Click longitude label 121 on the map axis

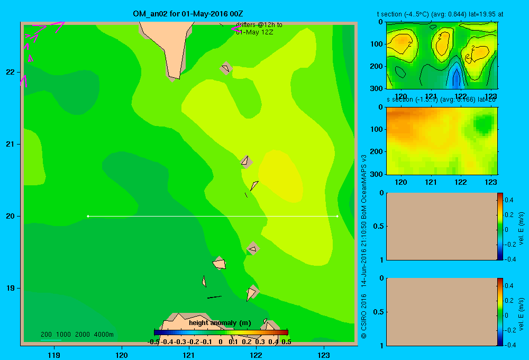click(189, 355)
